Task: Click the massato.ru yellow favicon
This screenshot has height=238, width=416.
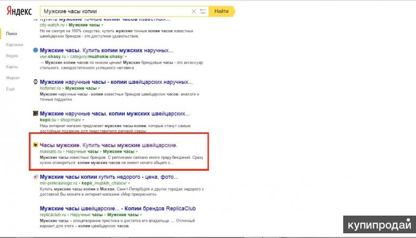Action: (35, 145)
